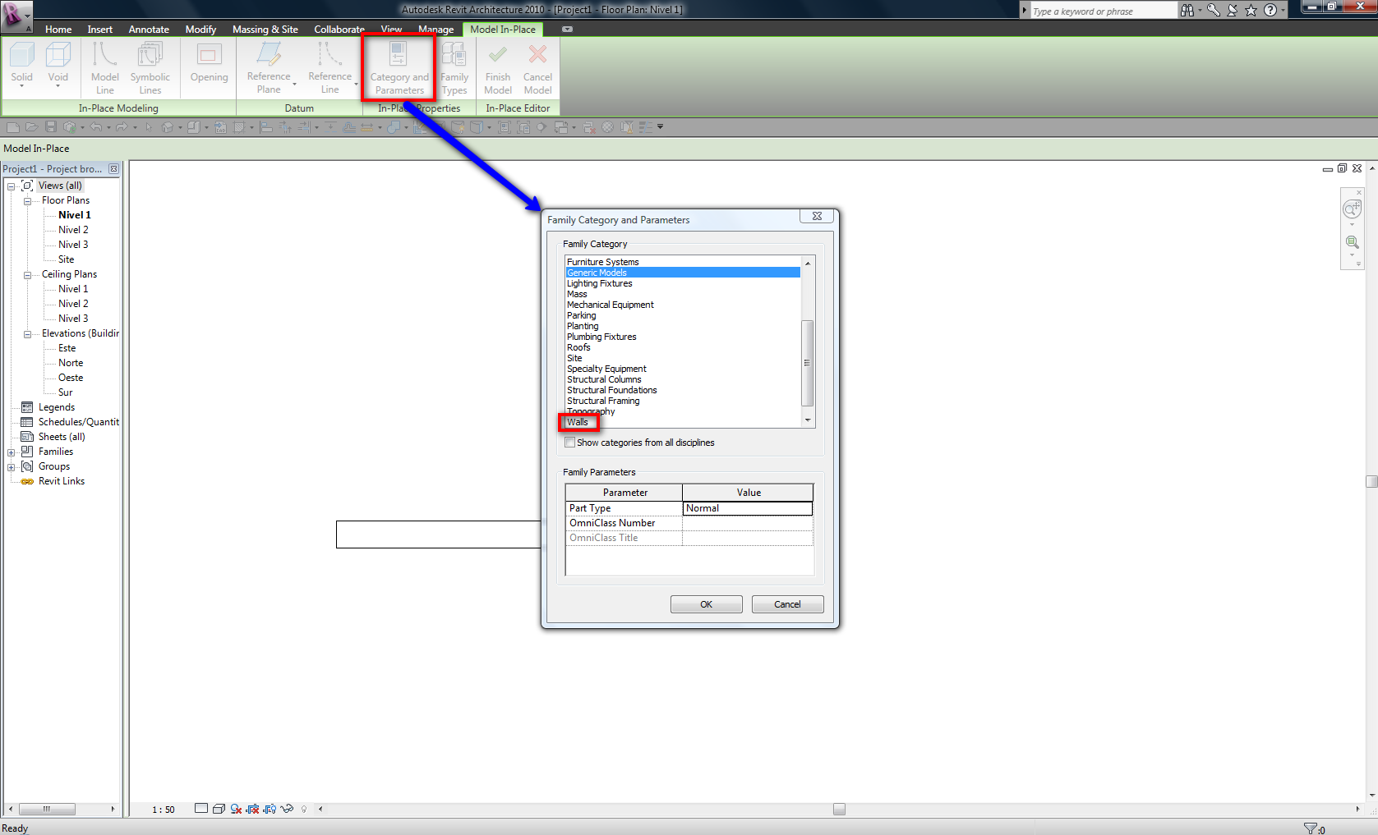Select Structural Columns category
The height and width of the screenshot is (835, 1378).
pos(604,379)
